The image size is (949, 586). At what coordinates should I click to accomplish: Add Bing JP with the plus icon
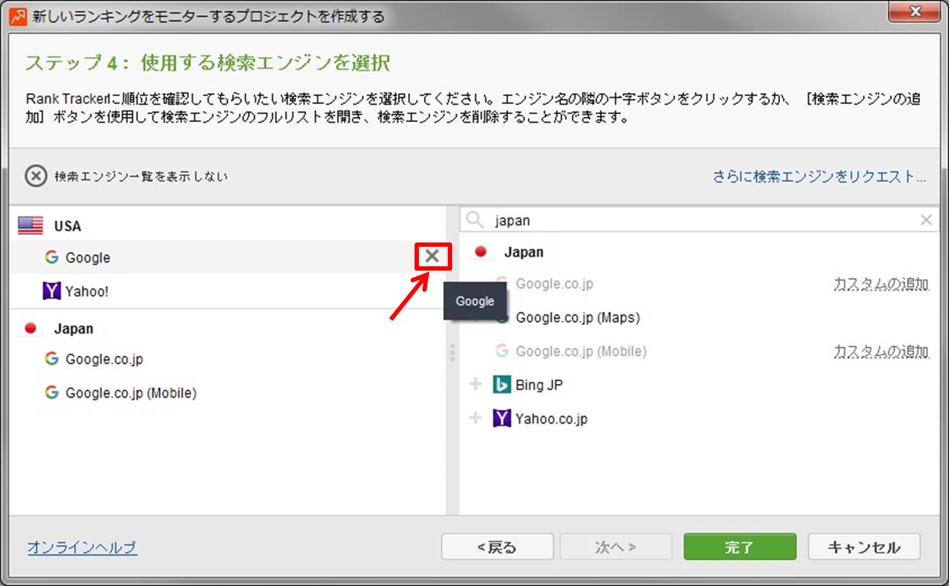[x=475, y=385]
